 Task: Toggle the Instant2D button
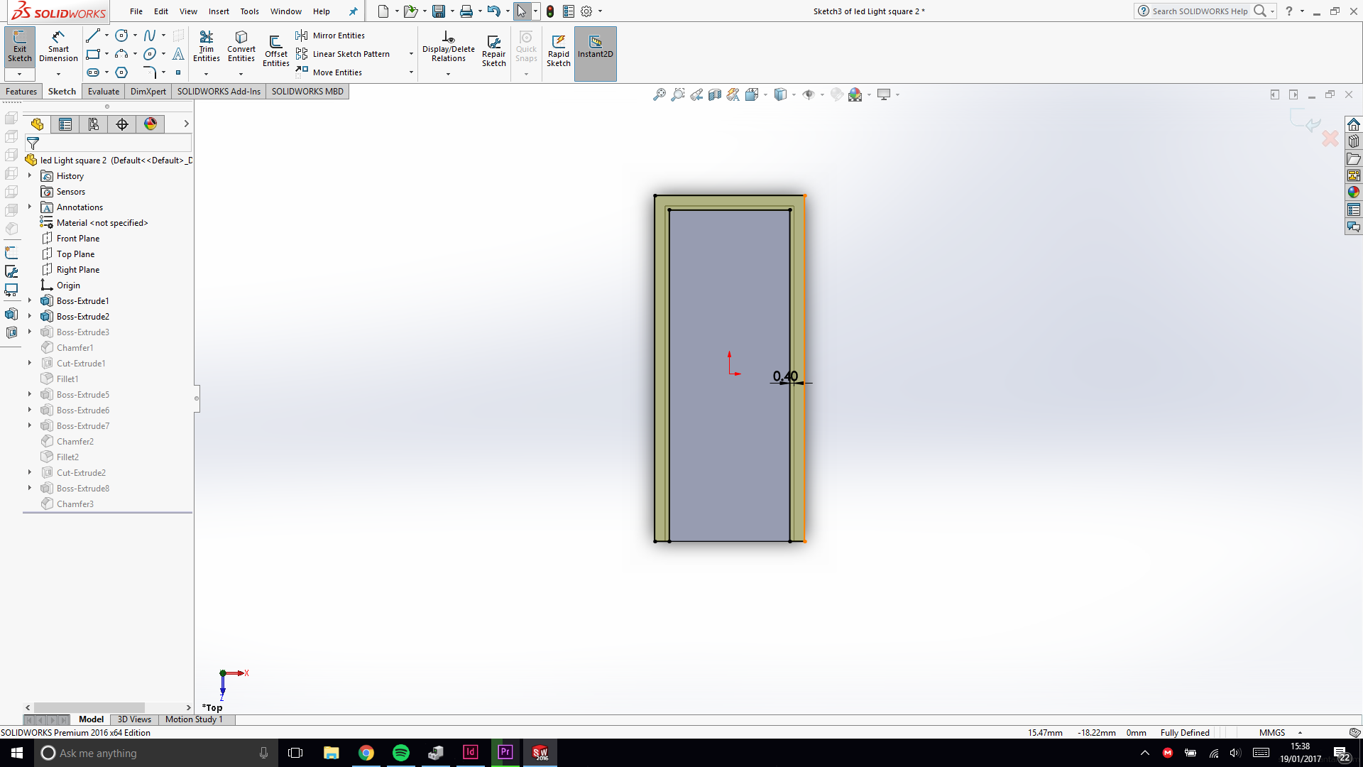tap(595, 53)
